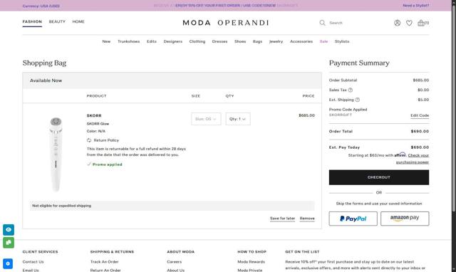Click the $685.00 item price

tap(306, 115)
